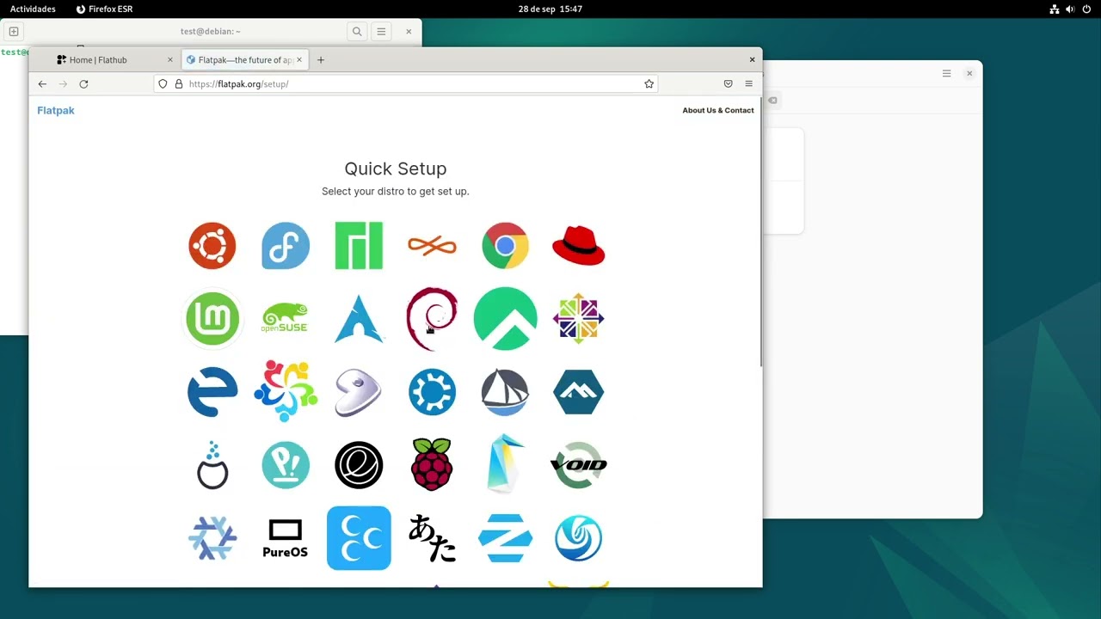The image size is (1101, 619).
Task: Select the Rocky Linux logo
Action: pos(505,319)
